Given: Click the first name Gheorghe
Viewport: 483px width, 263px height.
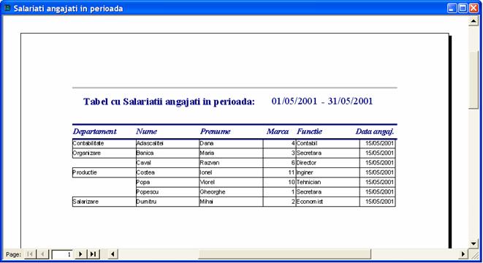Looking at the screenshot, I should [213, 192].
